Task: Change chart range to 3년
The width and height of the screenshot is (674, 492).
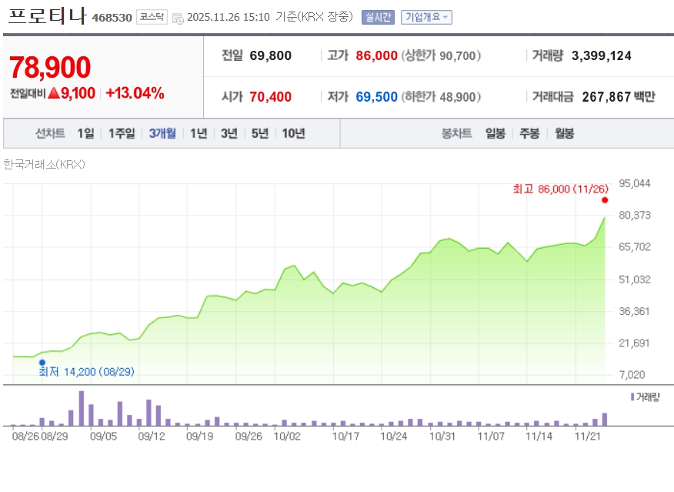Action: 229,133
